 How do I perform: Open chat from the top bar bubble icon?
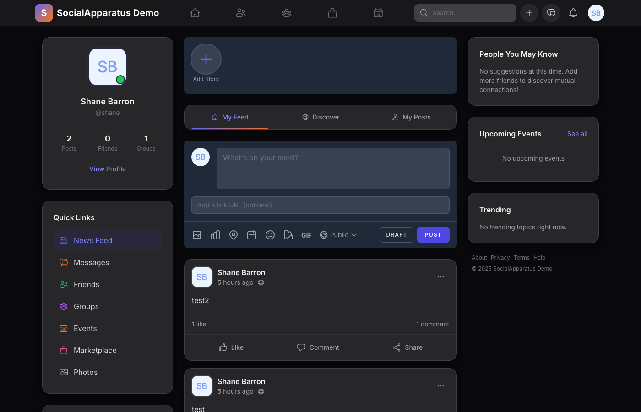[x=551, y=13]
